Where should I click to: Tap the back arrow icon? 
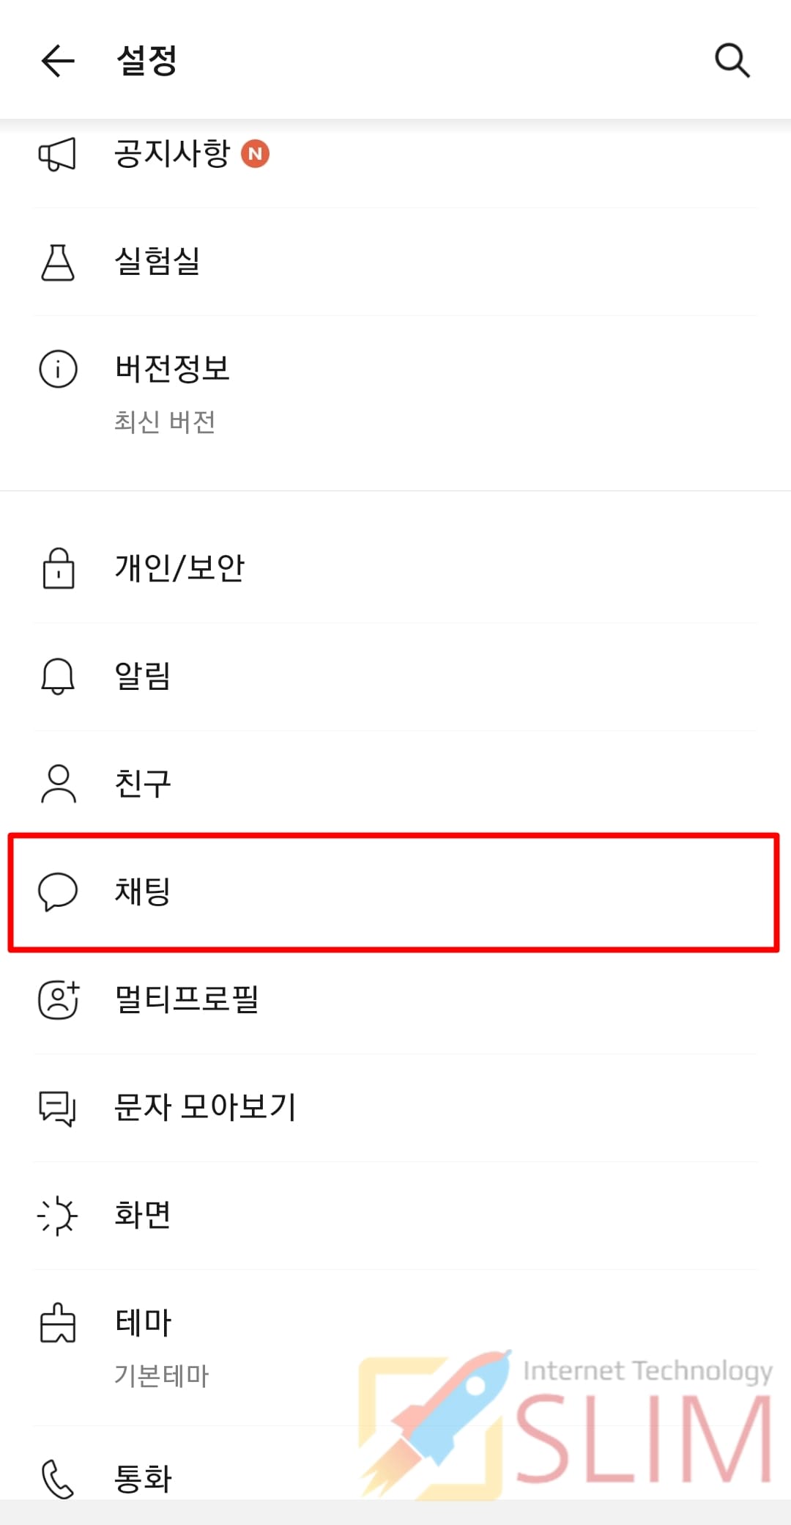[x=58, y=60]
